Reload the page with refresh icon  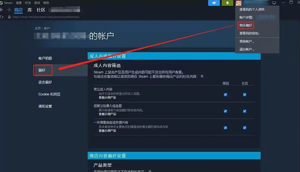click(x=2, y=17)
